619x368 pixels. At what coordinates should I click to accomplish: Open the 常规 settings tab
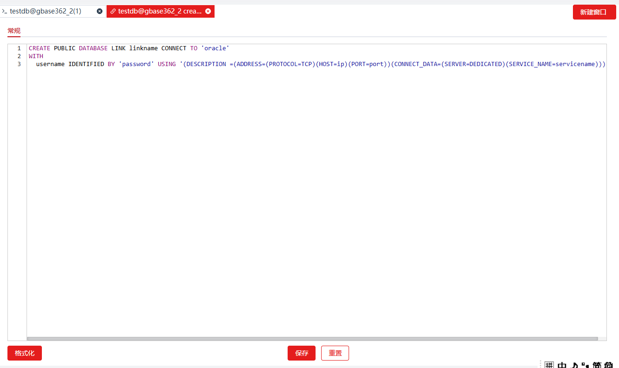(14, 31)
